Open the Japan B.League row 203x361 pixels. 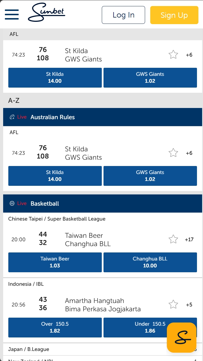point(29,349)
